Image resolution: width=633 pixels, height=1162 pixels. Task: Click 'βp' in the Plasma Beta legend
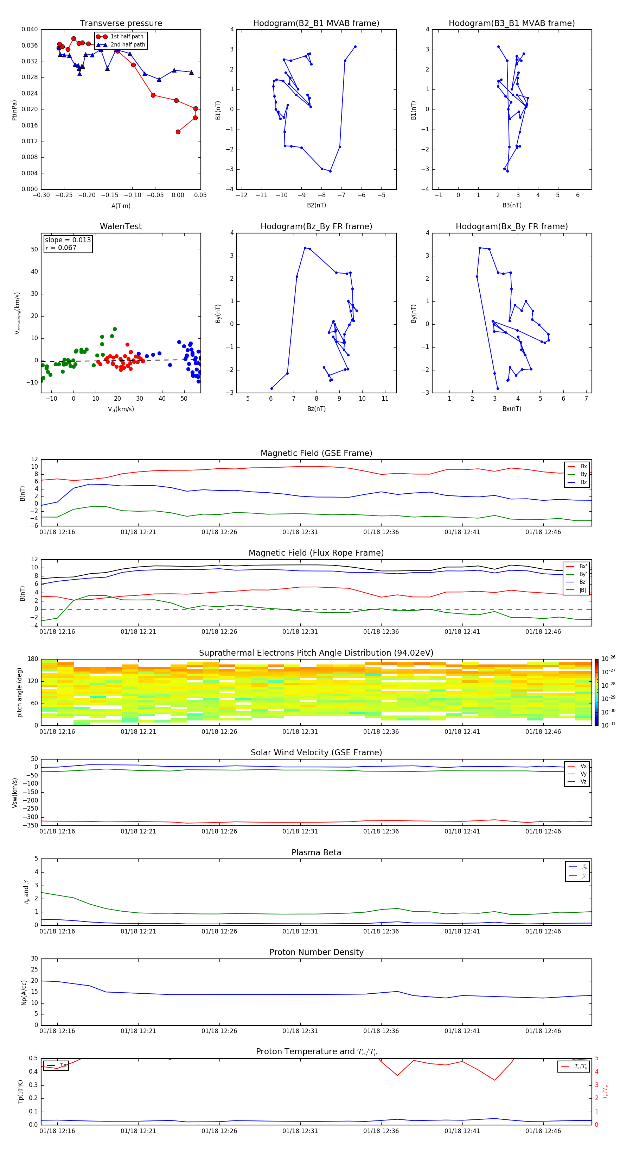coord(584,867)
